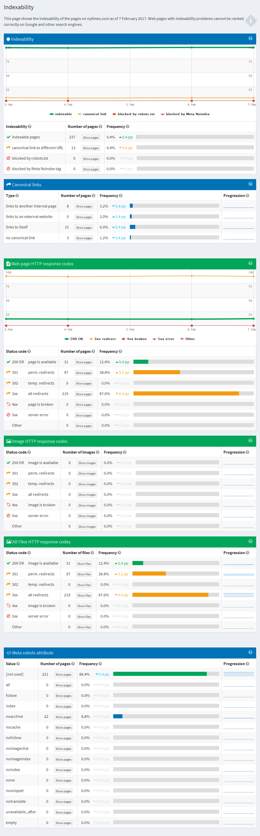Click 'noimageindex' value label
This screenshot has width=260, height=836.
tap(18, 759)
